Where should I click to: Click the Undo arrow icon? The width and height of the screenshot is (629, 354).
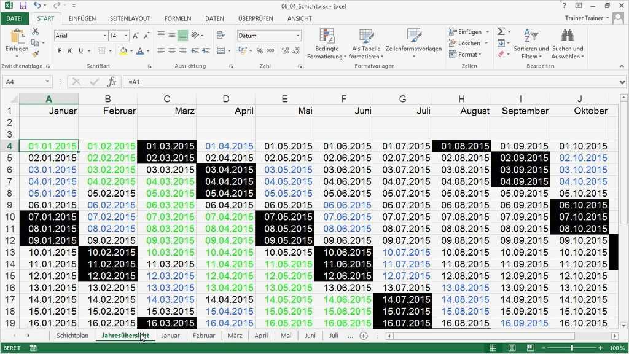pos(37,6)
